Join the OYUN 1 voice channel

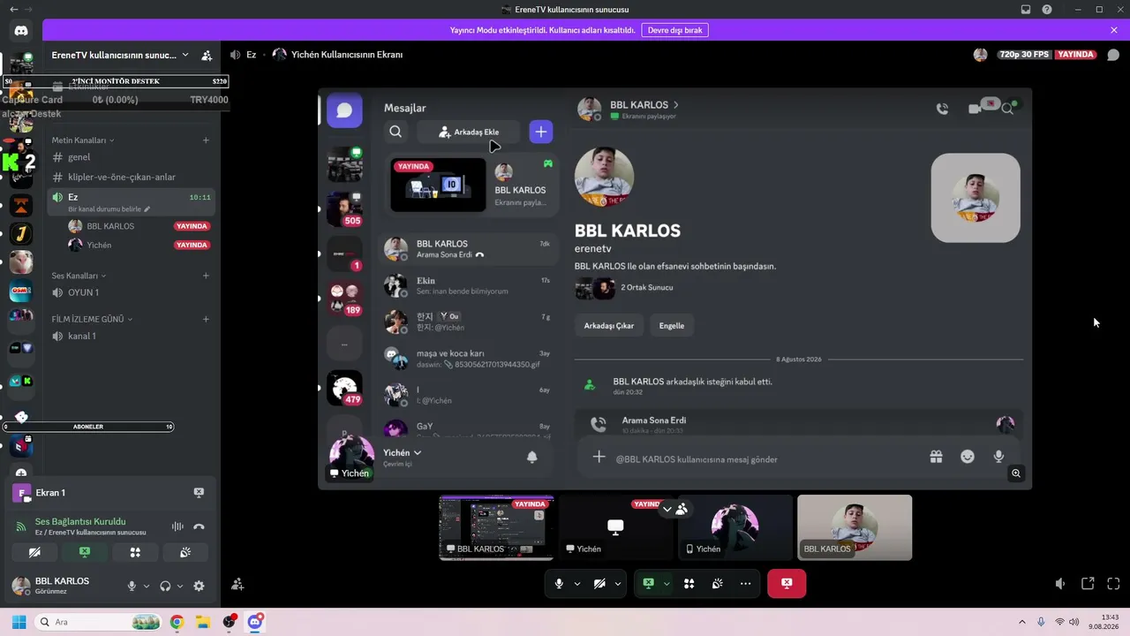(x=131, y=292)
